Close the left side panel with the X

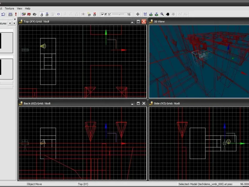coord(15,19)
